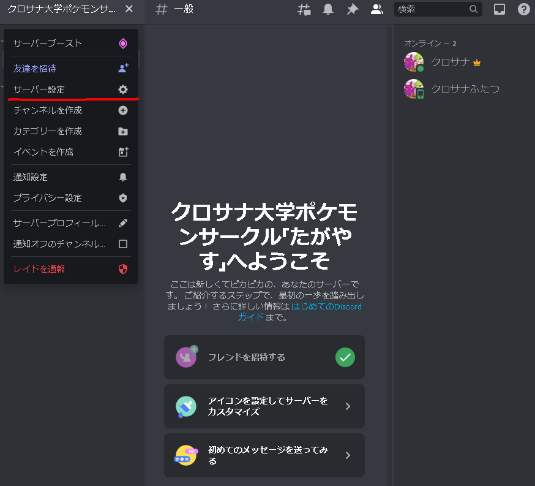Click クロサナふたつ's avatar with mobile status
This screenshot has width=535, height=486.
pyautogui.click(x=414, y=89)
